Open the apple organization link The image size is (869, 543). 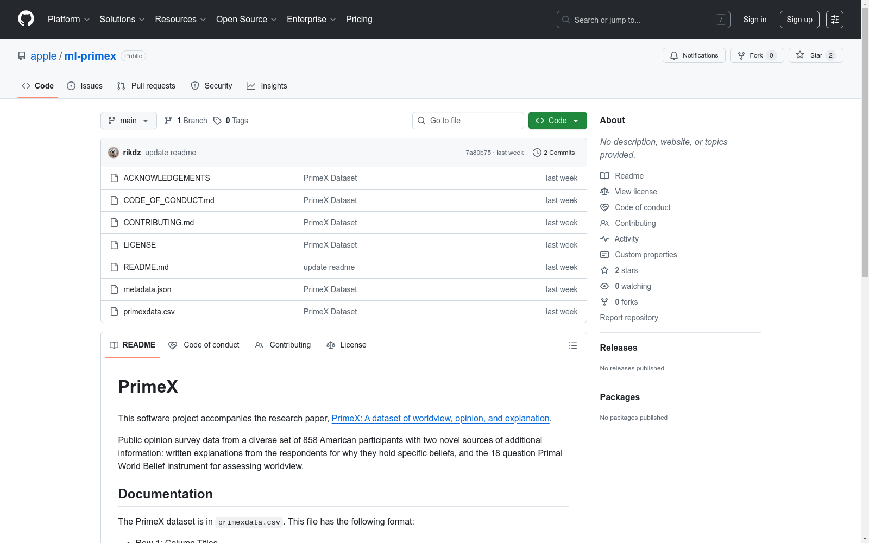[x=43, y=56]
